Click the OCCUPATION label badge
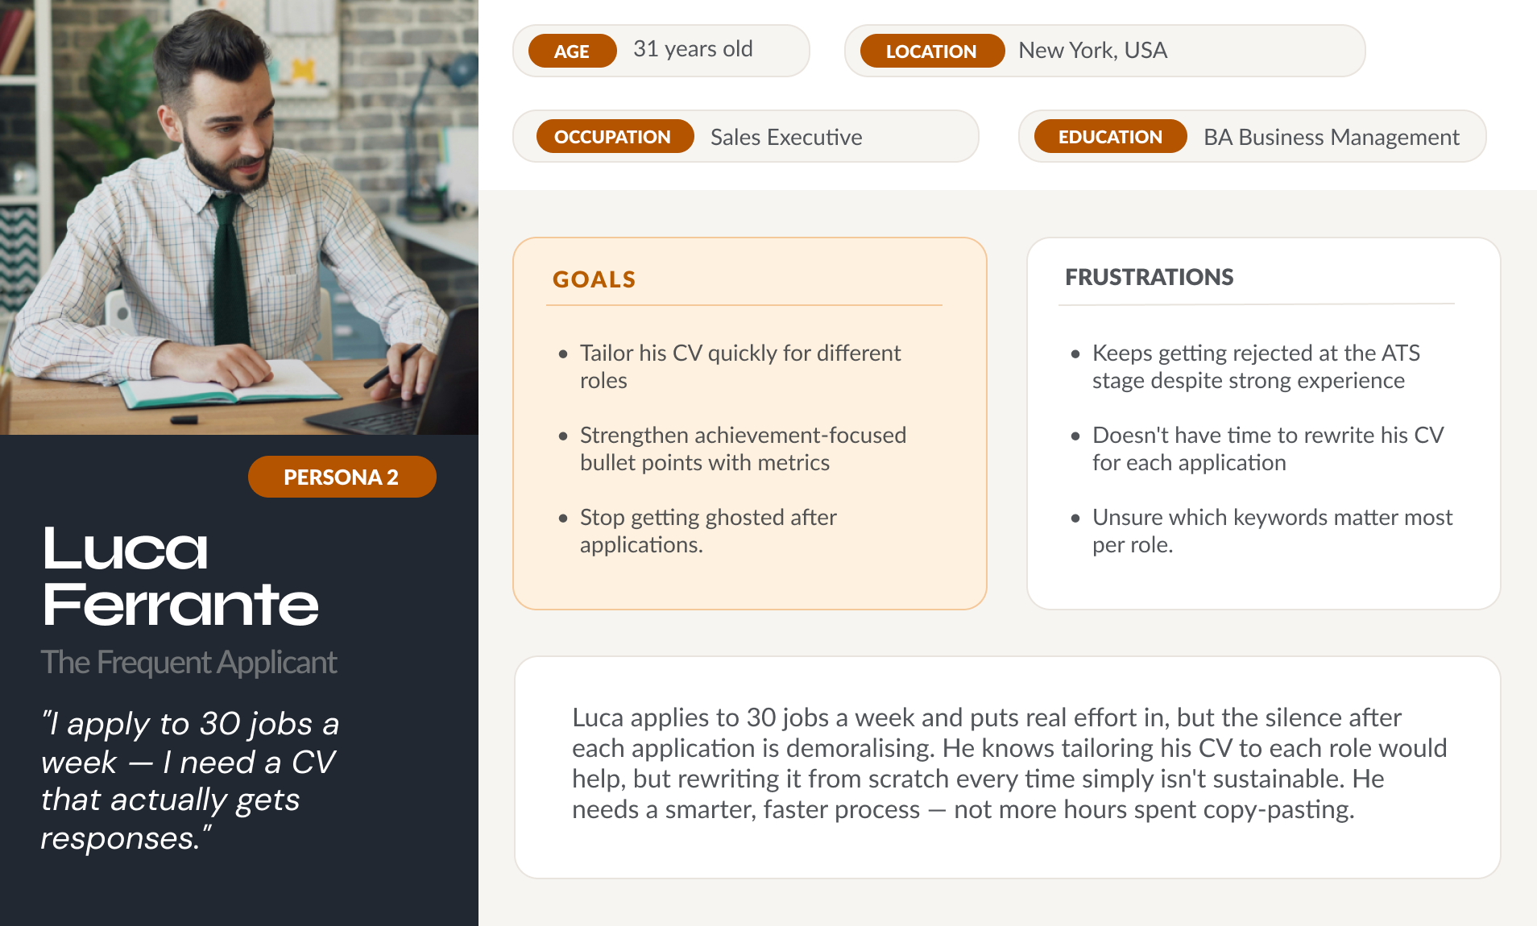The width and height of the screenshot is (1537, 926). 613,136
